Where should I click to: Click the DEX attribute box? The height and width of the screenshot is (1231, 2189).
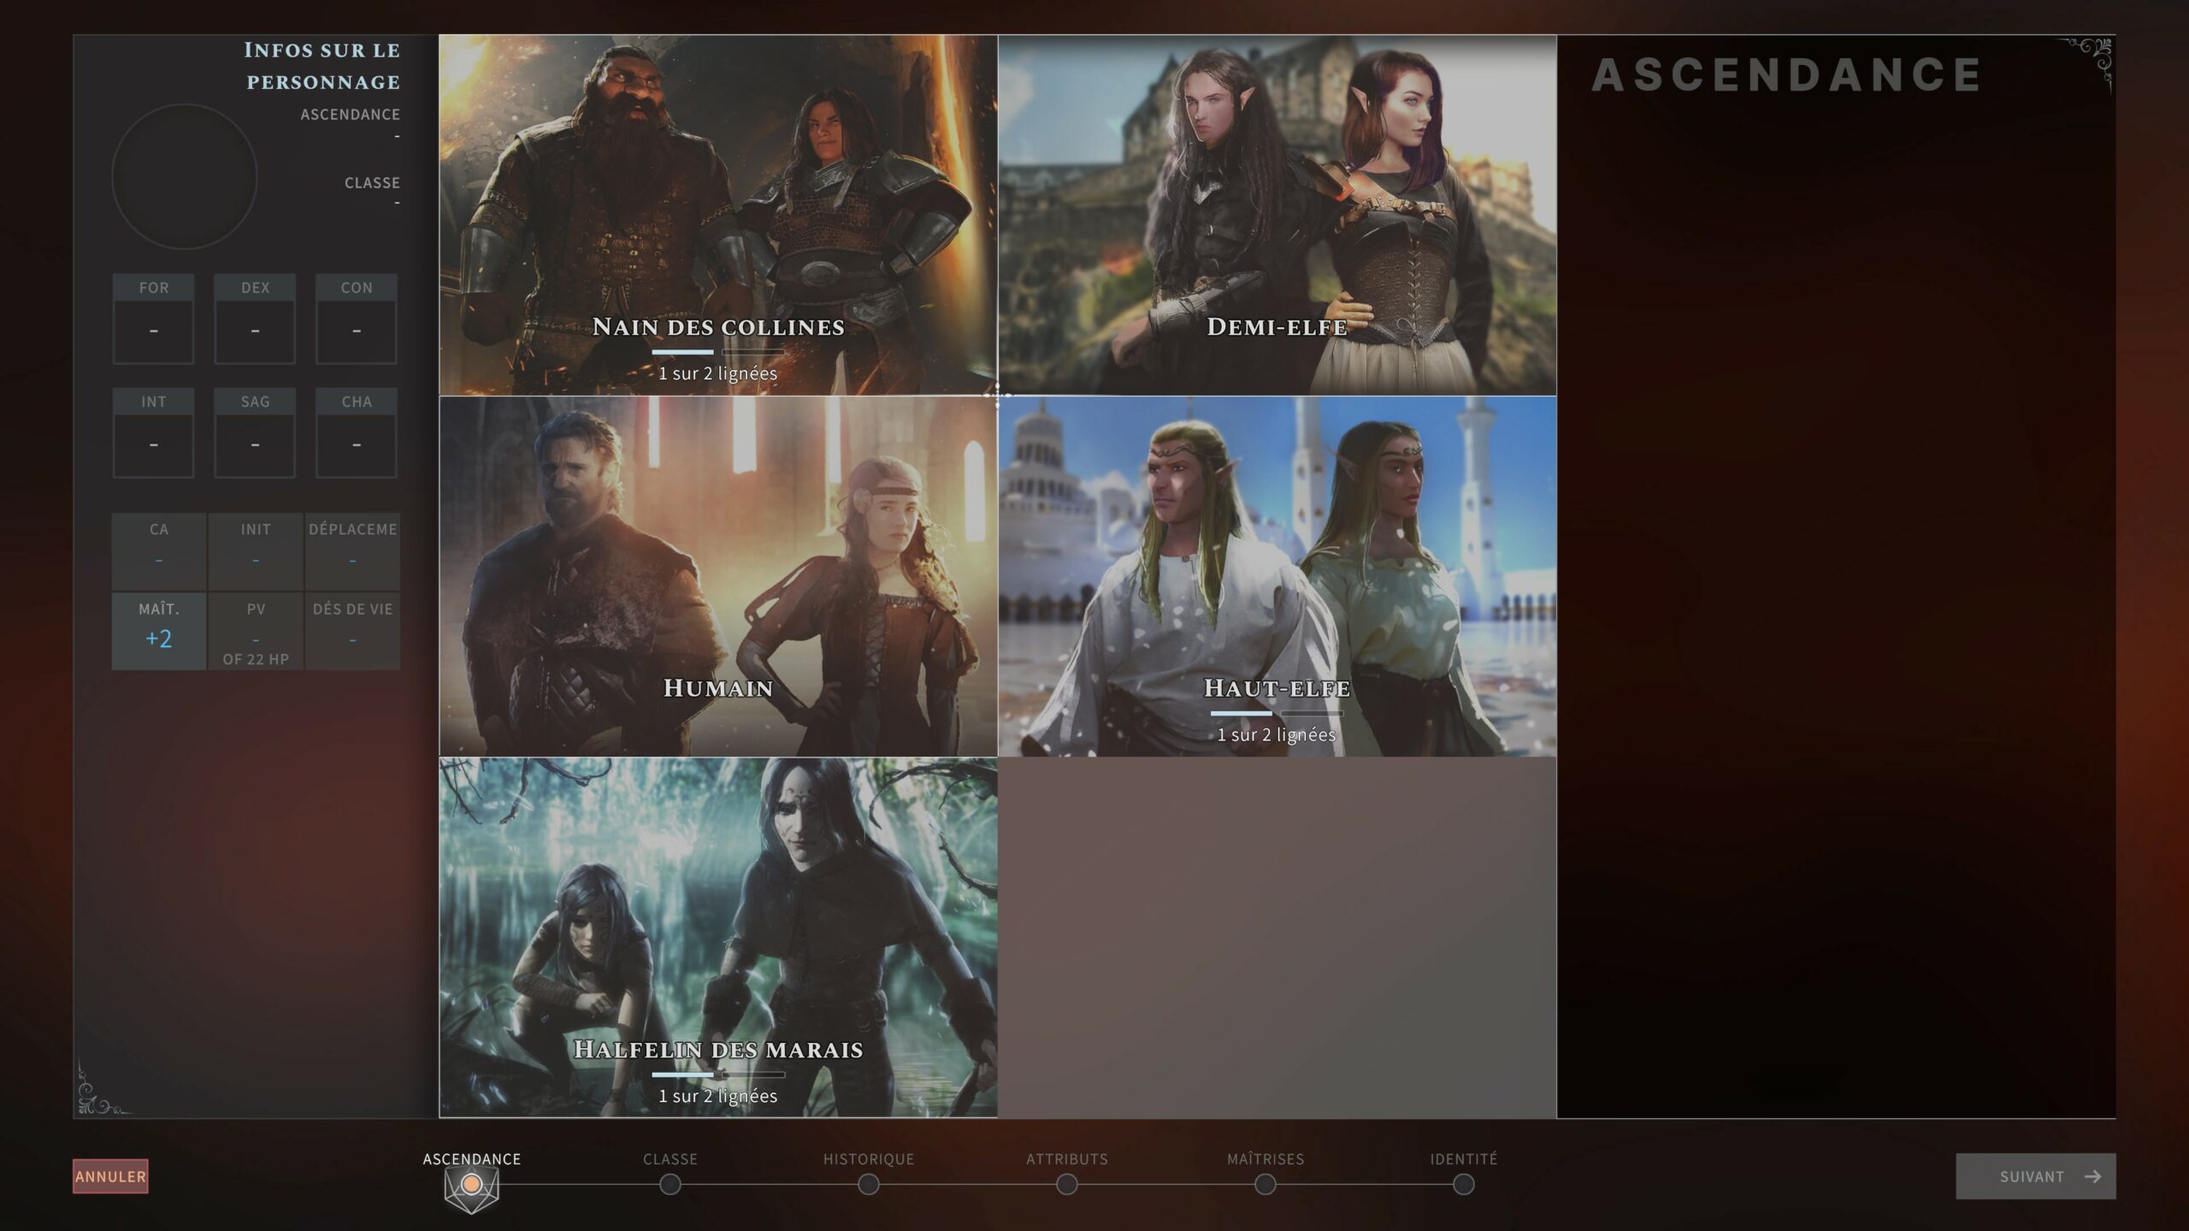pos(255,319)
